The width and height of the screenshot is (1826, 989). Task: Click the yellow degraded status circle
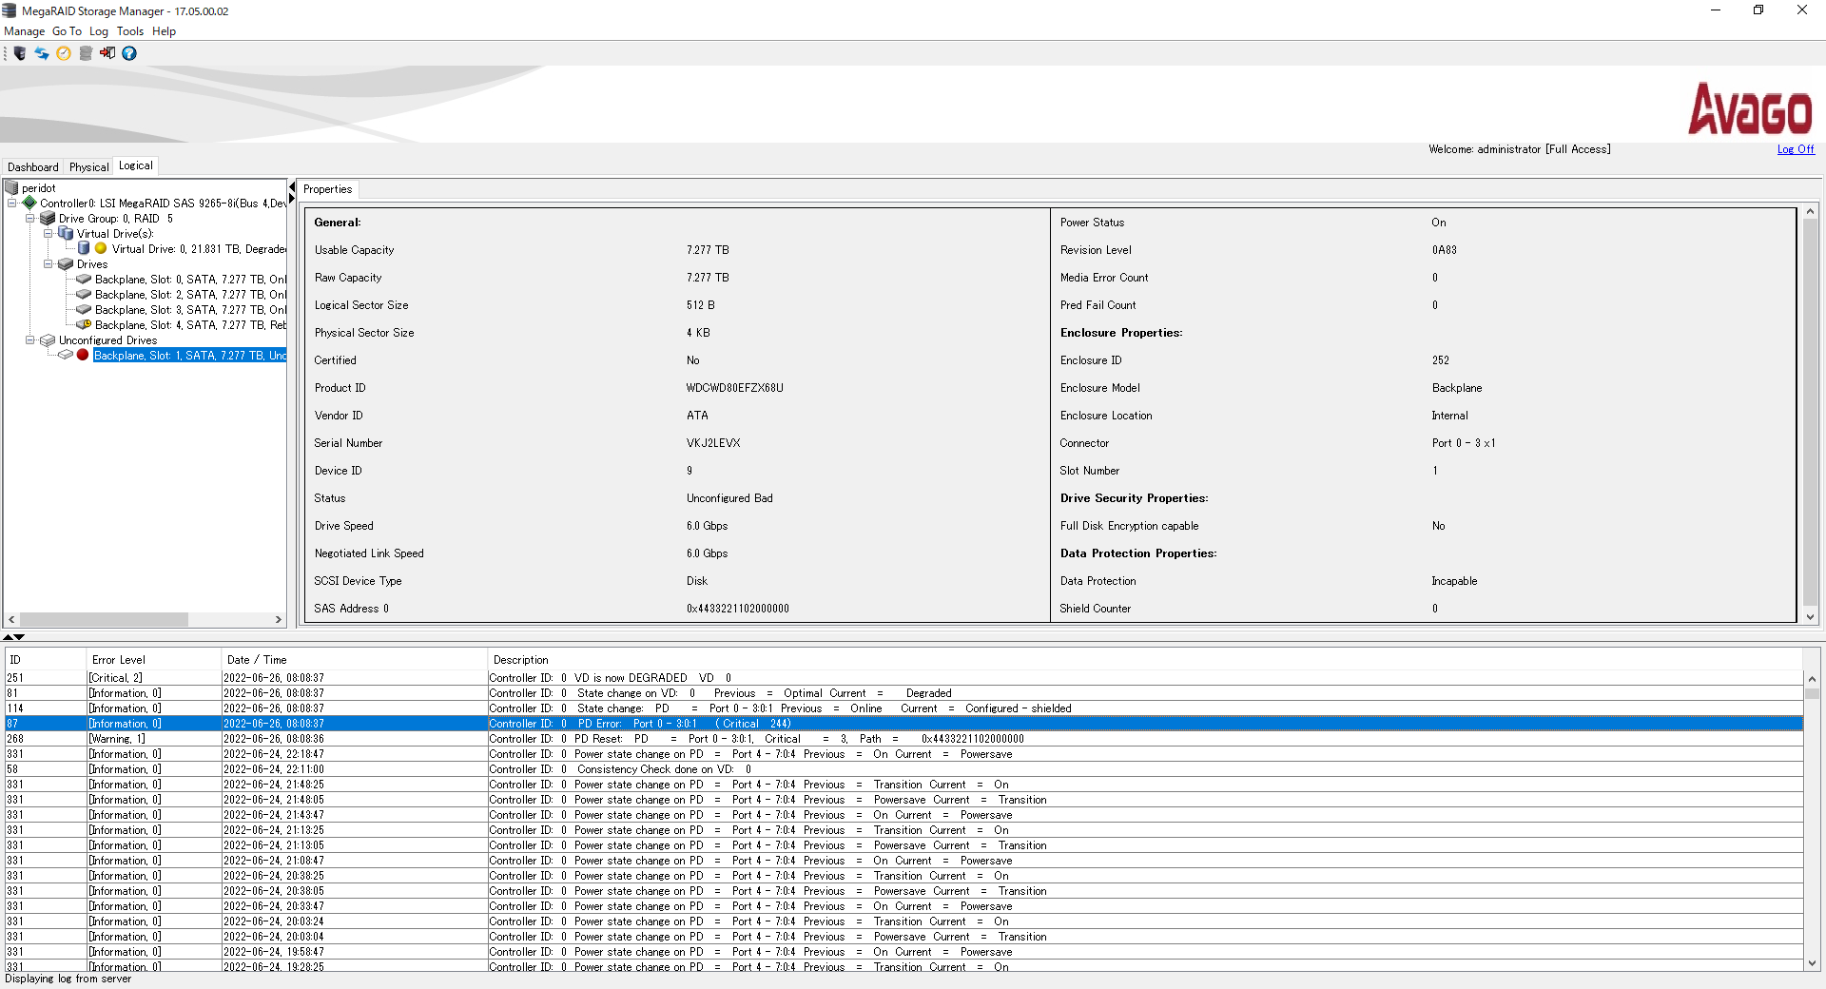(x=101, y=248)
